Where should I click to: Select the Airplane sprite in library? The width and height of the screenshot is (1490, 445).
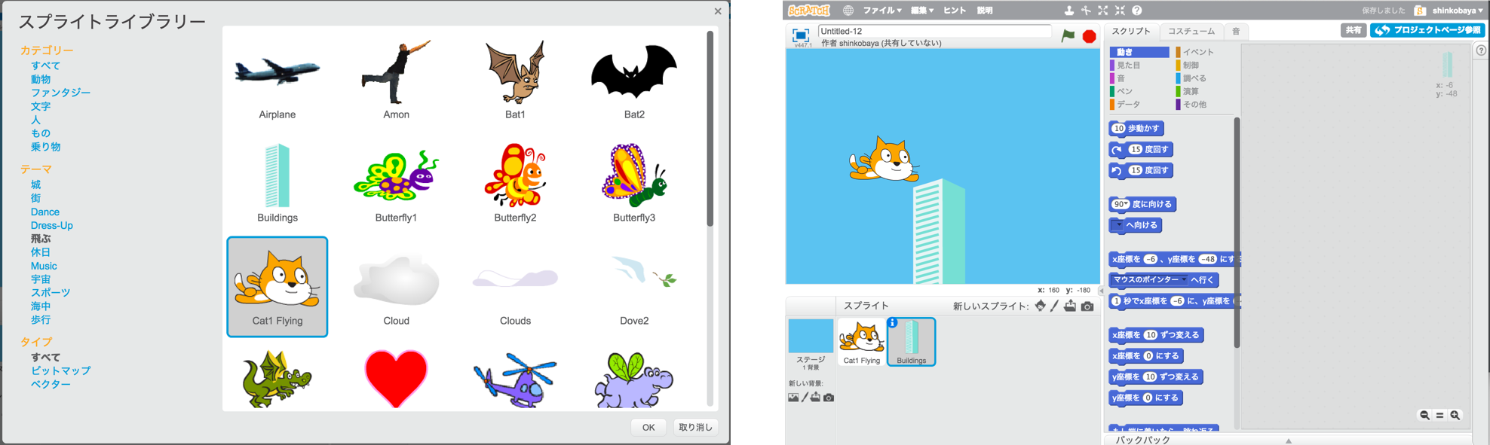[x=277, y=78]
